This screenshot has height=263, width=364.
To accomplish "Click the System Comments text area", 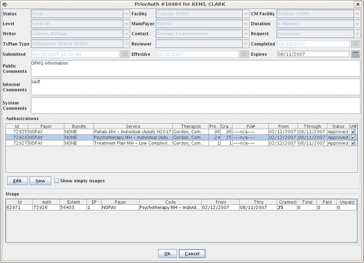I will [195, 105].
